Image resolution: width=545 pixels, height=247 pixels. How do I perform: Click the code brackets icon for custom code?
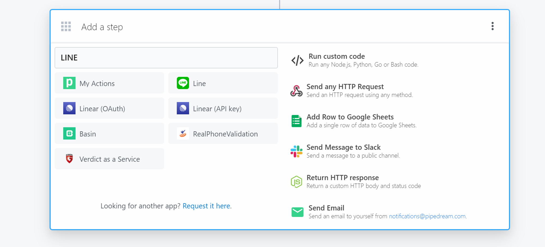297,60
